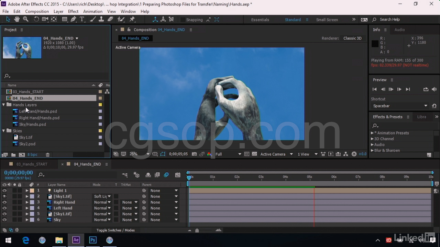Select the Zoom magnifier tool
Image resolution: width=440 pixels, height=247 pixels.
coord(25,20)
